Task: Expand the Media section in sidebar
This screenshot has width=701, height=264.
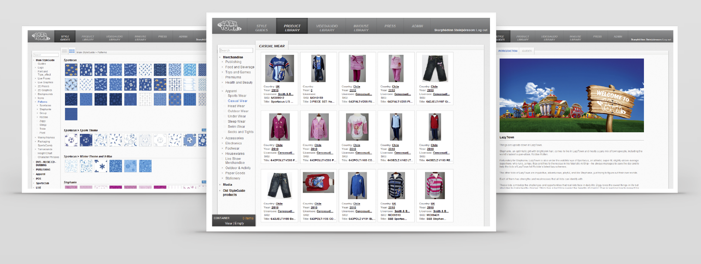Action: click(227, 185)
